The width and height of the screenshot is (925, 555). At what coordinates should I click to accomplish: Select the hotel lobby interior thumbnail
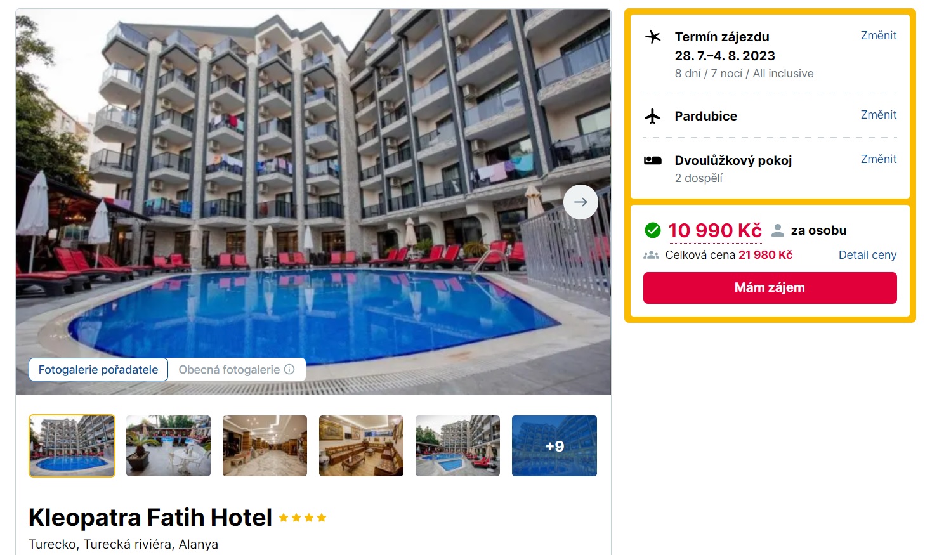(265, 446)
